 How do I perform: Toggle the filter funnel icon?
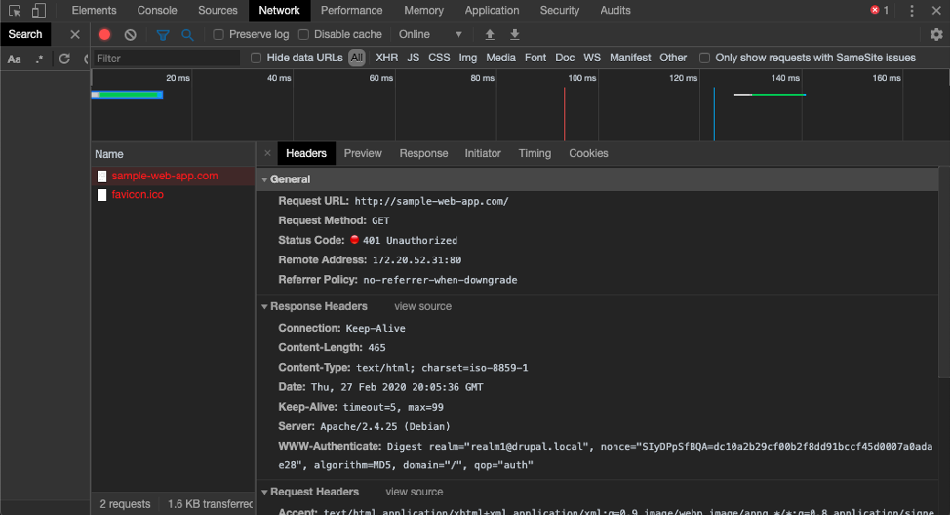tap(163, 35)
